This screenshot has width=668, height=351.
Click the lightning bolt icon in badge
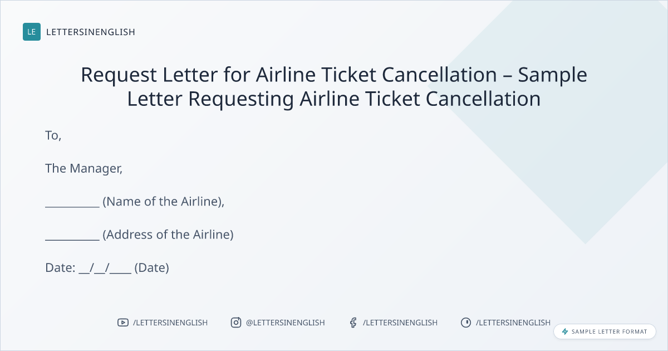click(565, 331)
